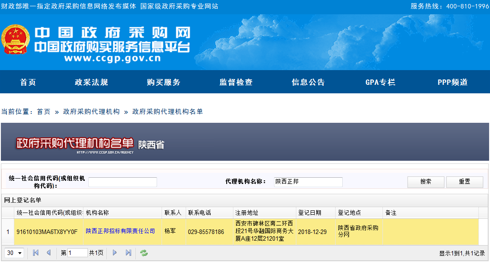Open the page size dropdown showing 30
Viewport: 490px width, 263px height.
(x=14, y=253)
